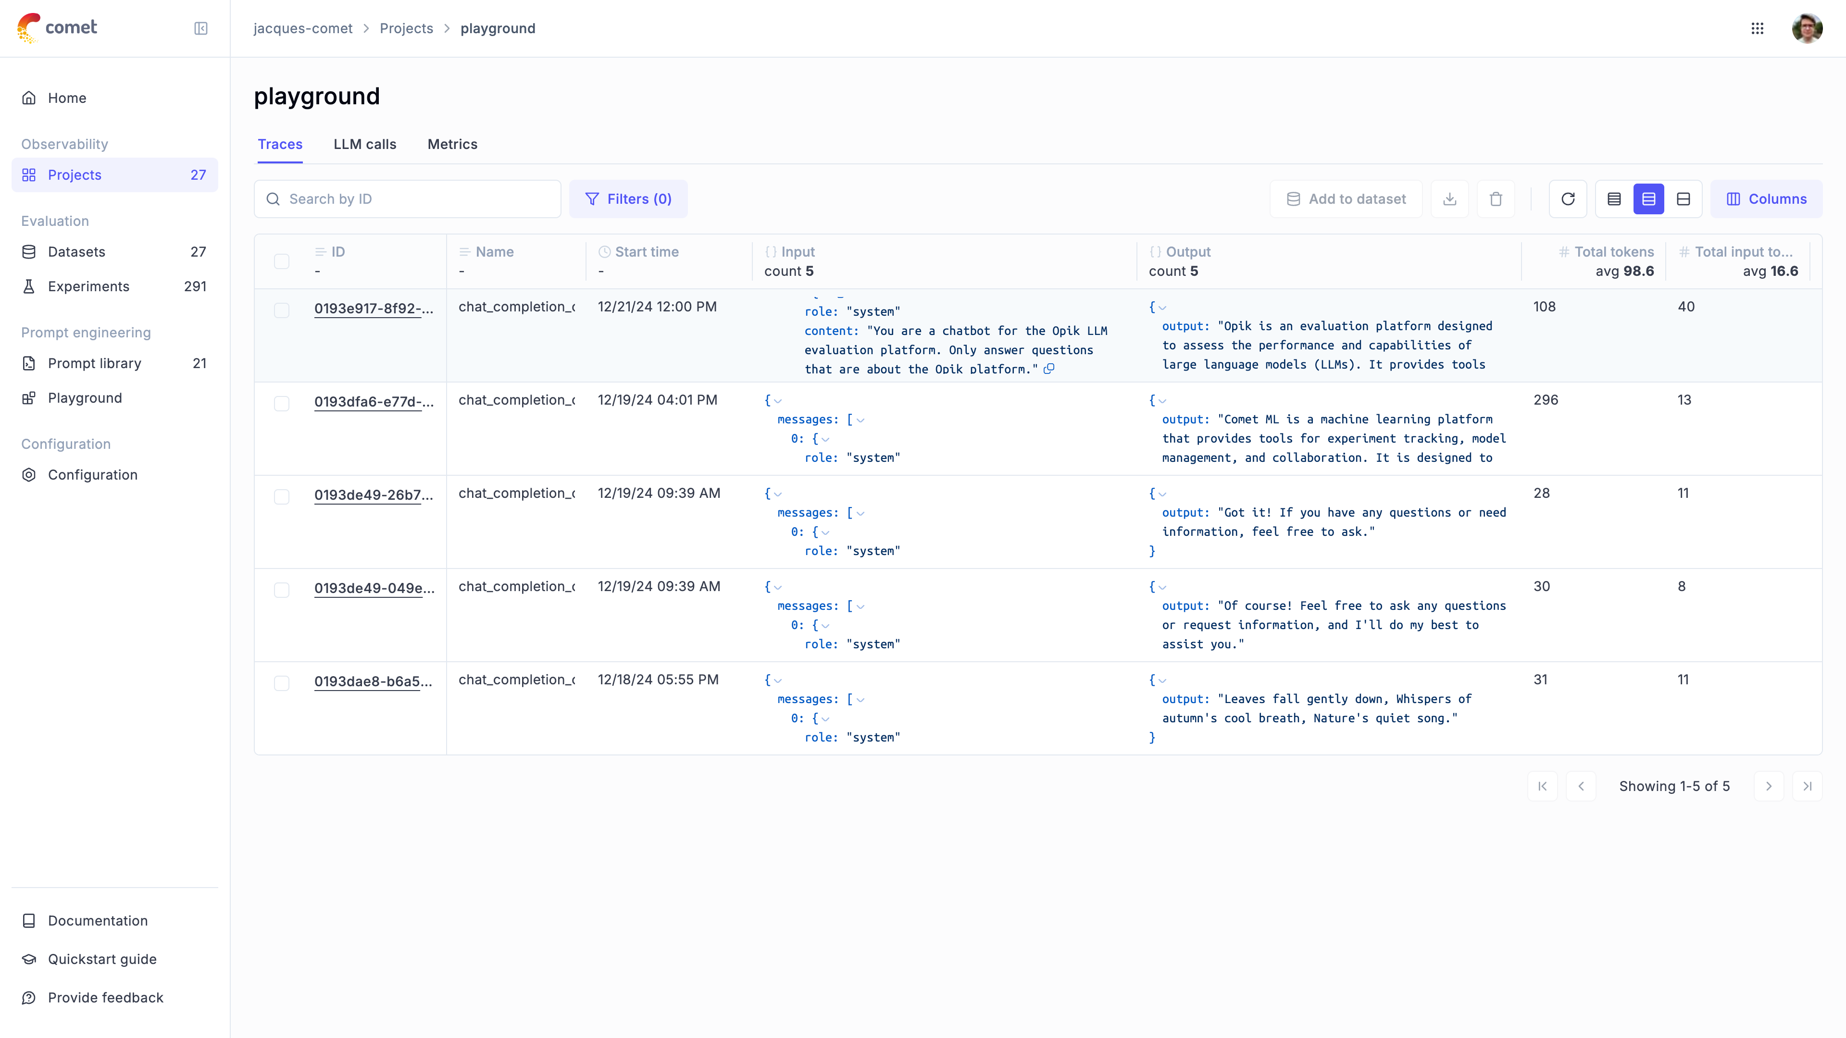
Task: Copy the input content of first trace
Action: 1049,369
